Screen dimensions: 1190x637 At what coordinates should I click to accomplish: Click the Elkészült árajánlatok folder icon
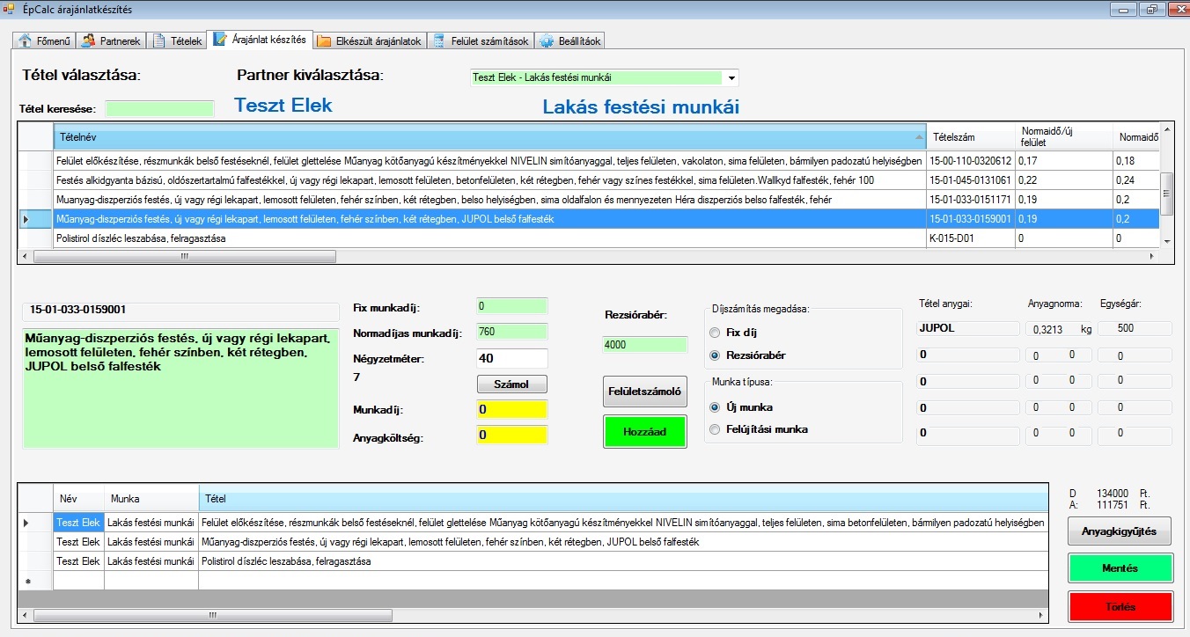click(324, 41)
